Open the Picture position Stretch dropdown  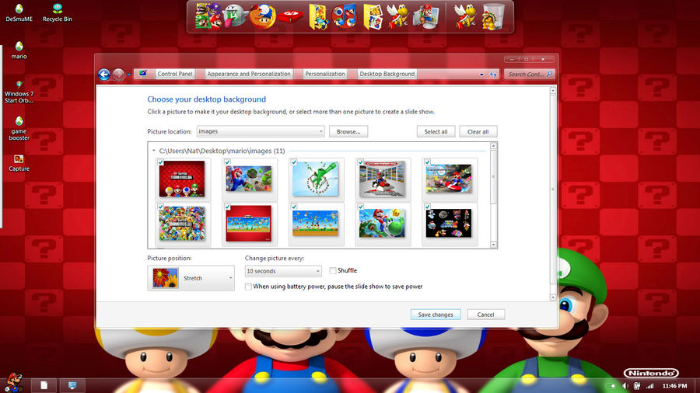coord(191,278)
